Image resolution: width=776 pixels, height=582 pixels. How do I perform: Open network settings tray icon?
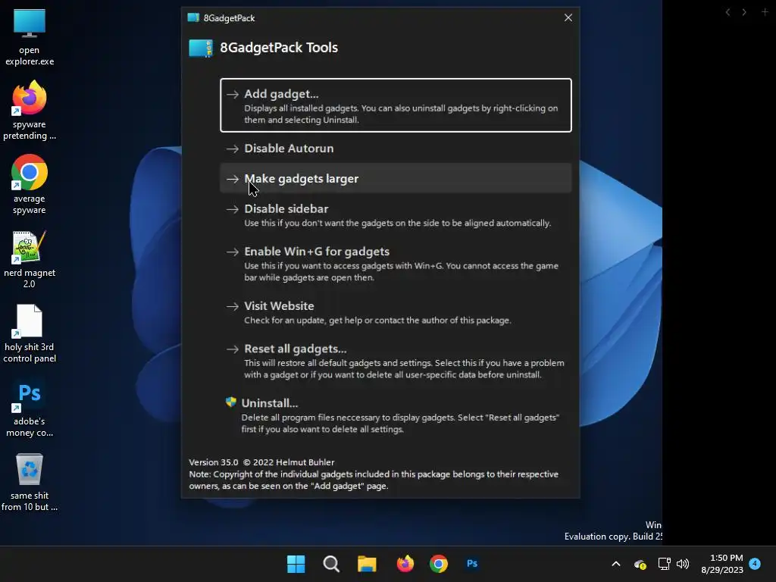(x=664, y=564)
